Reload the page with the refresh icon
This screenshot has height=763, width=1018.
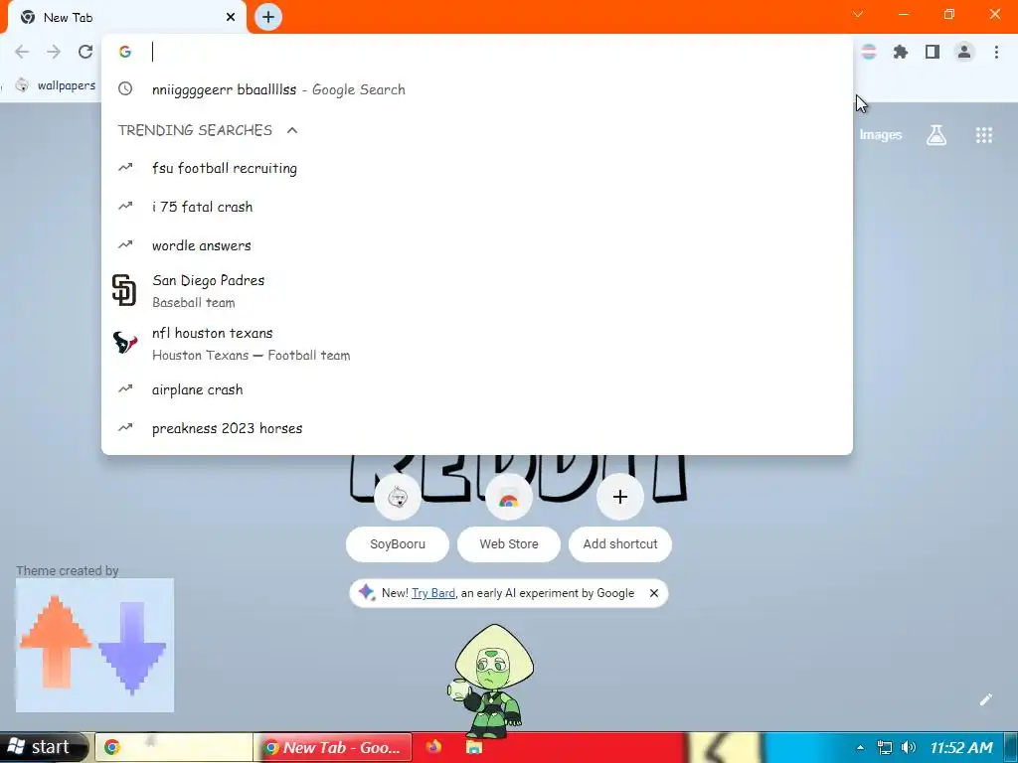pos(85,52)
